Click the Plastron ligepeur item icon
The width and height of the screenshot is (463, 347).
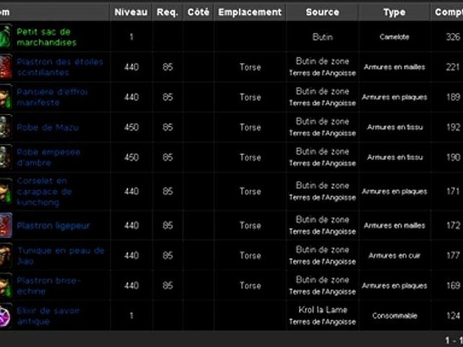coord(5,226)
